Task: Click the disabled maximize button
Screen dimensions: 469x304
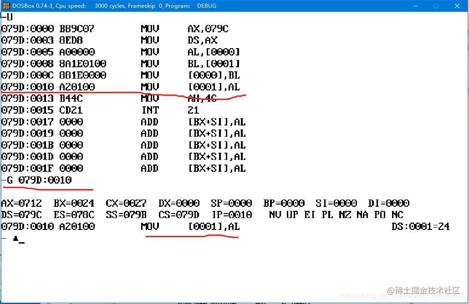Action: point(436,5)
